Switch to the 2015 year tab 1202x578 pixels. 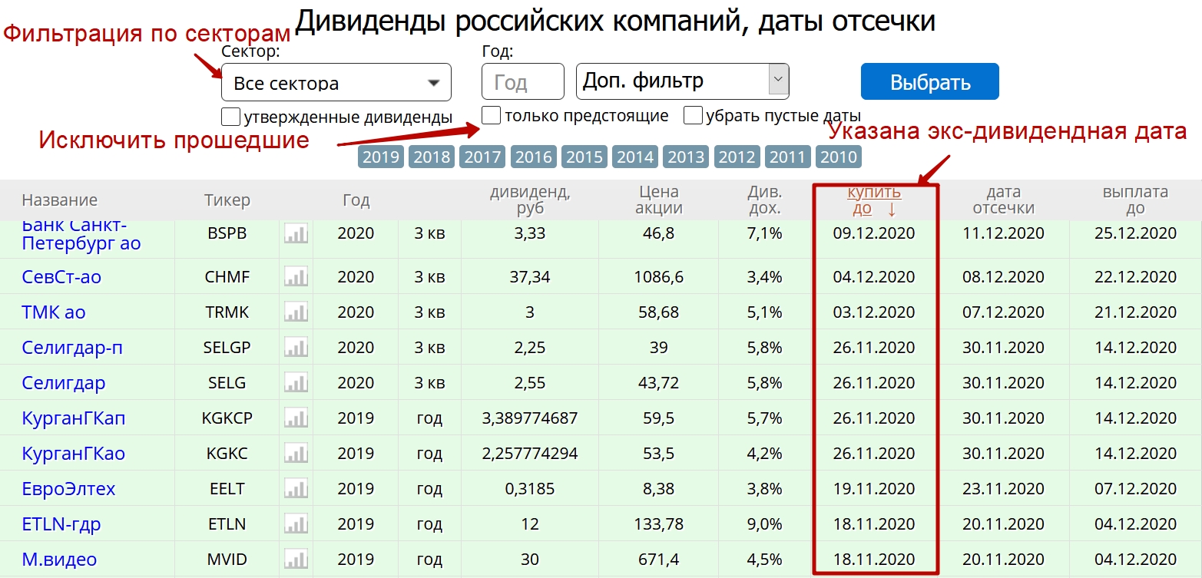pyautogui.click(x=584, y=157)
